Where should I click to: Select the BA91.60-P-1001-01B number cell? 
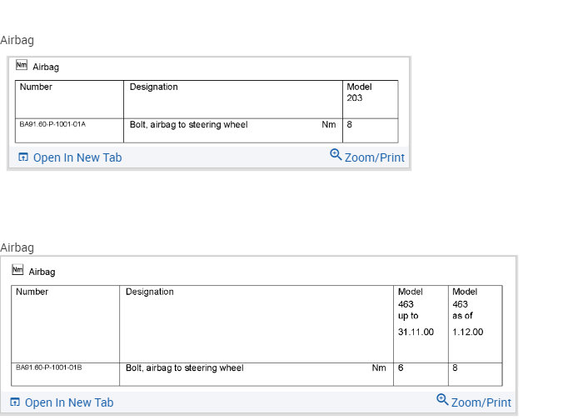pyautogui.click(x=49, y=367)
